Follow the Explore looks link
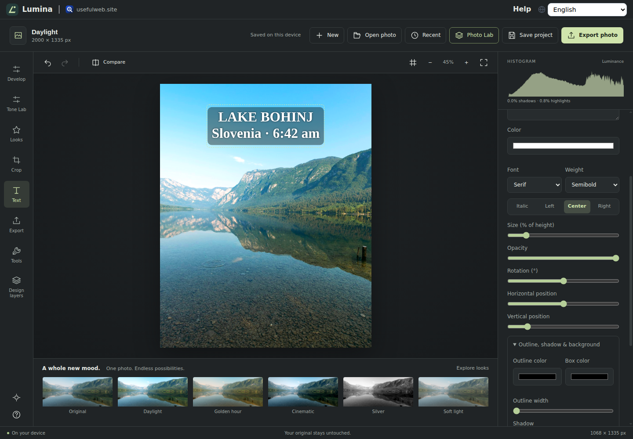This screenshot has height=439, width=633. [x=473, y=368]
